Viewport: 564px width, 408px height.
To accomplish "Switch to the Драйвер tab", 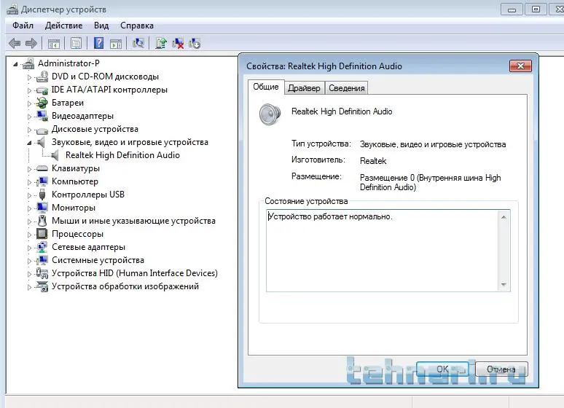I will pos(304,88).
